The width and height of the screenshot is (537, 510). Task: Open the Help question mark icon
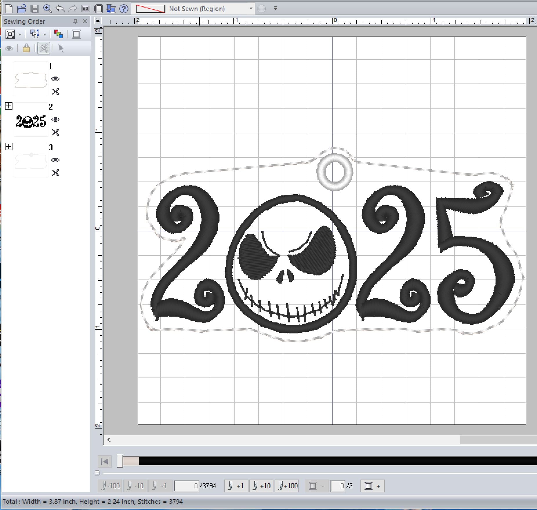[124, 9]
